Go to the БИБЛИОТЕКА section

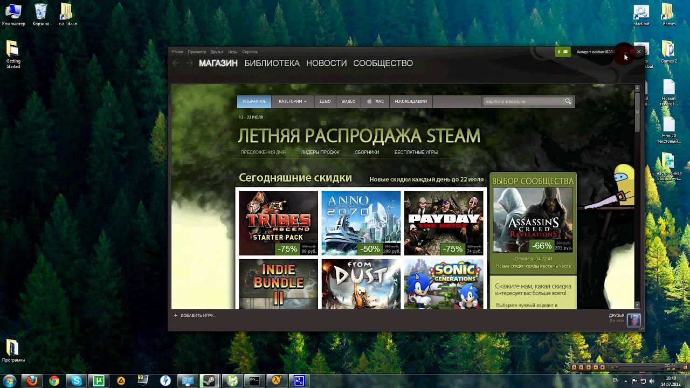tap(272, 63)
